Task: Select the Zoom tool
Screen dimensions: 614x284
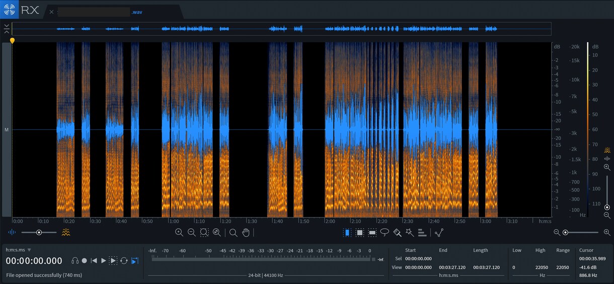Action: [233, 232]
